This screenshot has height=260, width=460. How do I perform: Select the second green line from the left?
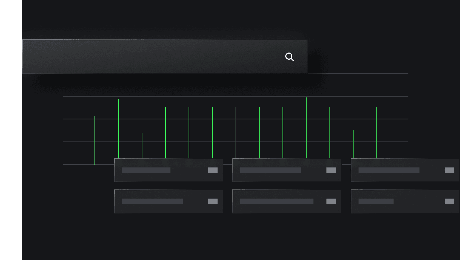pos(118,129)
